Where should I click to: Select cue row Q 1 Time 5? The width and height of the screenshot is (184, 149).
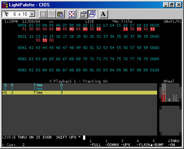pos(80,89)
